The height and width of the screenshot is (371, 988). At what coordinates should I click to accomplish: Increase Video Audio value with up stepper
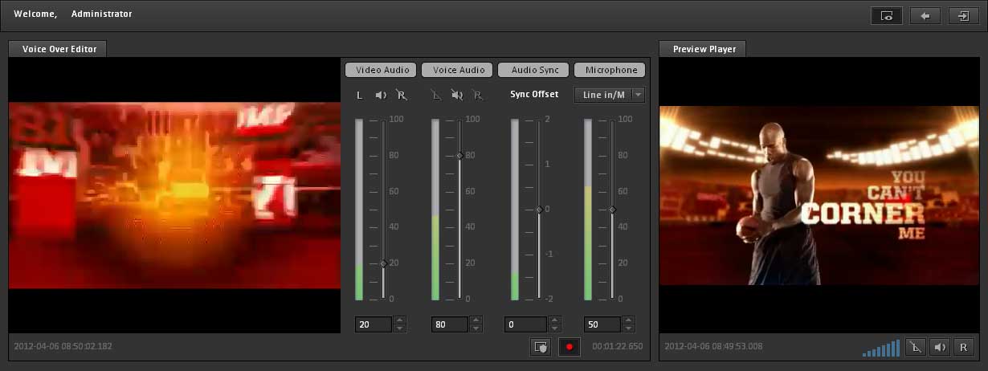[400, 320]
